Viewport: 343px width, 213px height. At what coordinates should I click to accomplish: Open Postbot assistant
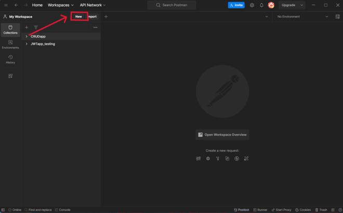[x=242, y=210]
